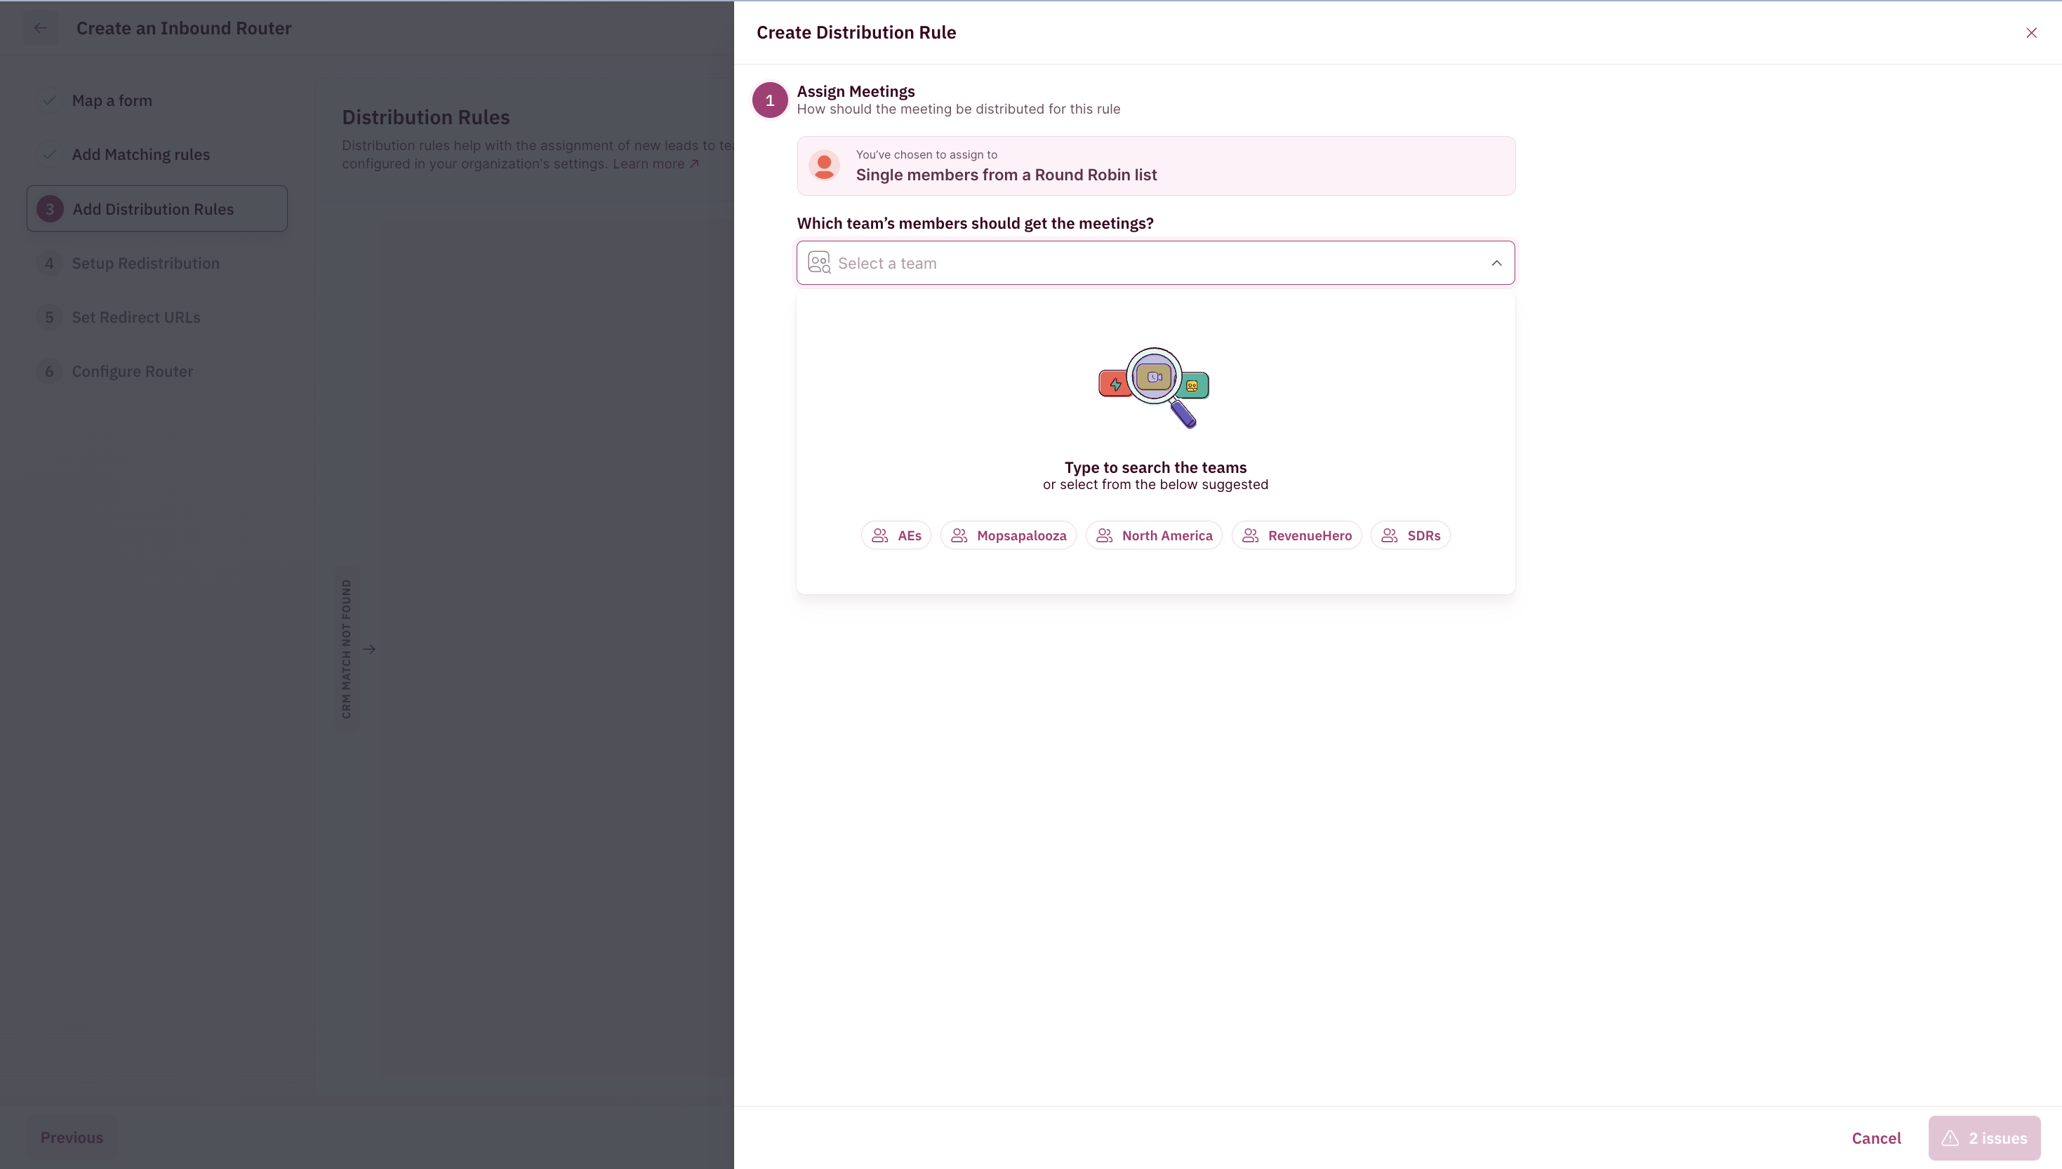Click the 2 issues label
Screen dimensions: 2062x1169
pyautogui.click(x=1997, y=1137)
